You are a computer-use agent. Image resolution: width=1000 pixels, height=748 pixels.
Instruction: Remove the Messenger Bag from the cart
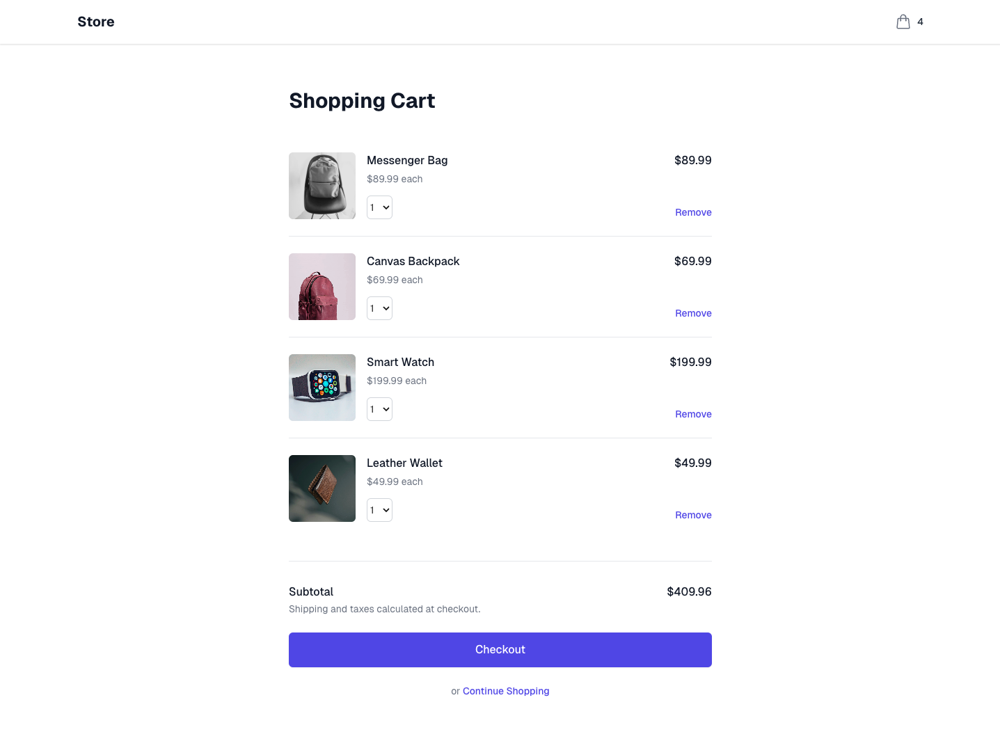(692, 212)
